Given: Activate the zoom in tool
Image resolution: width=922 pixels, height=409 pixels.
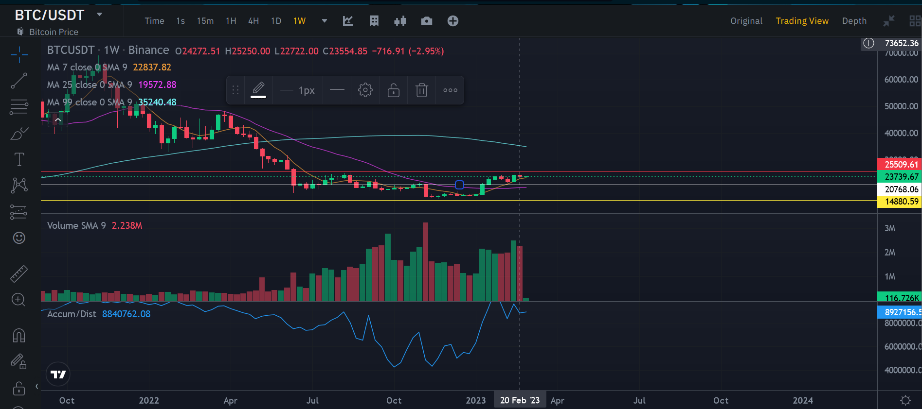Looking at the screenshot, I should coord(18,300).
